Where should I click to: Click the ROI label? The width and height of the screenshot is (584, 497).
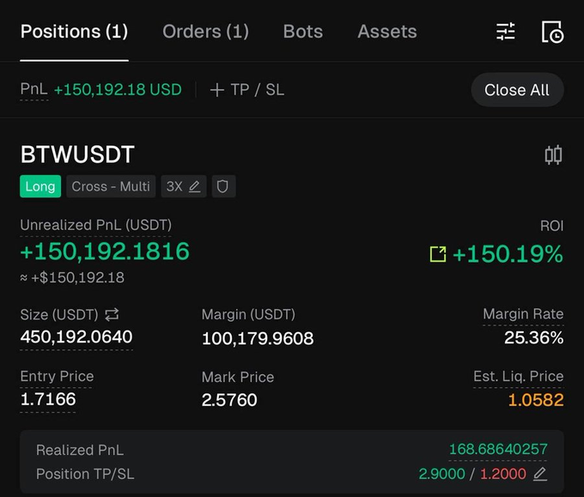(x=552, y=226)
